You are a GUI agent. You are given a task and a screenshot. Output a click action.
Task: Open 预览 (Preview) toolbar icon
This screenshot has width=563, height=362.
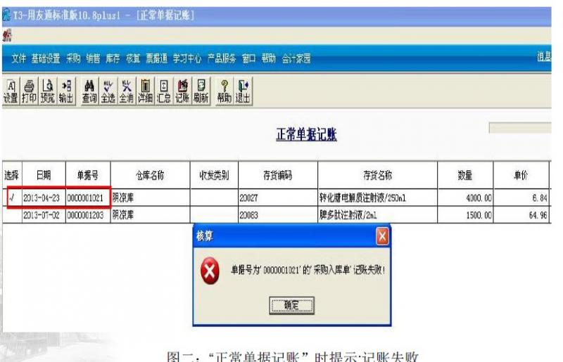(x=47, y=91)
